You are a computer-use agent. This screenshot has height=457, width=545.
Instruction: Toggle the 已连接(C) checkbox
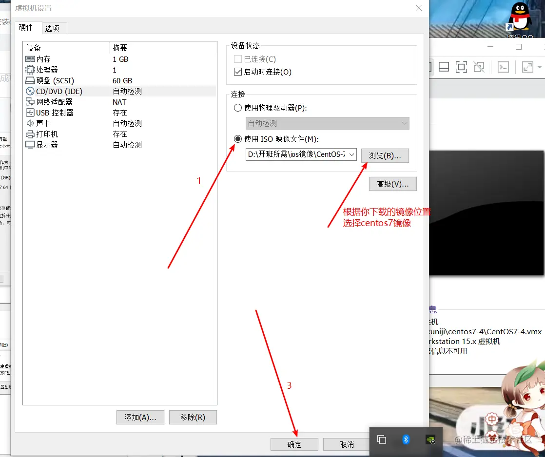click(x=238, y=59)
